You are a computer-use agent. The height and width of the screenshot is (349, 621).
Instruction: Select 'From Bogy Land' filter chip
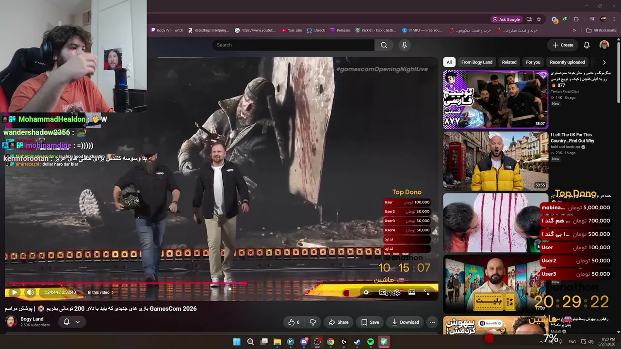coord(477,62)
